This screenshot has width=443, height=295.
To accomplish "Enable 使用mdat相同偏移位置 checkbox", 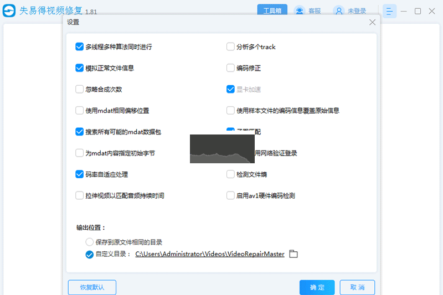I will pos(79,110).
